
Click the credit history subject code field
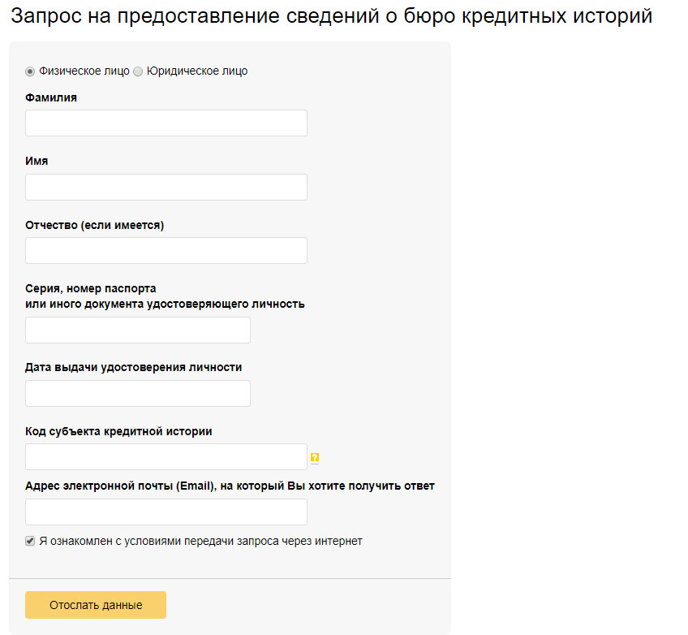click(166, 456)
